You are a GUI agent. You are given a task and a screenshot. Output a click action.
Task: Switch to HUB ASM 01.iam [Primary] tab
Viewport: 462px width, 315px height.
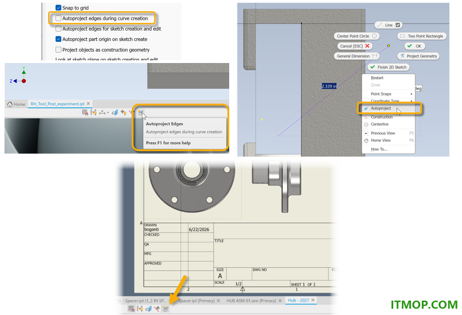[x=251, y=301]
